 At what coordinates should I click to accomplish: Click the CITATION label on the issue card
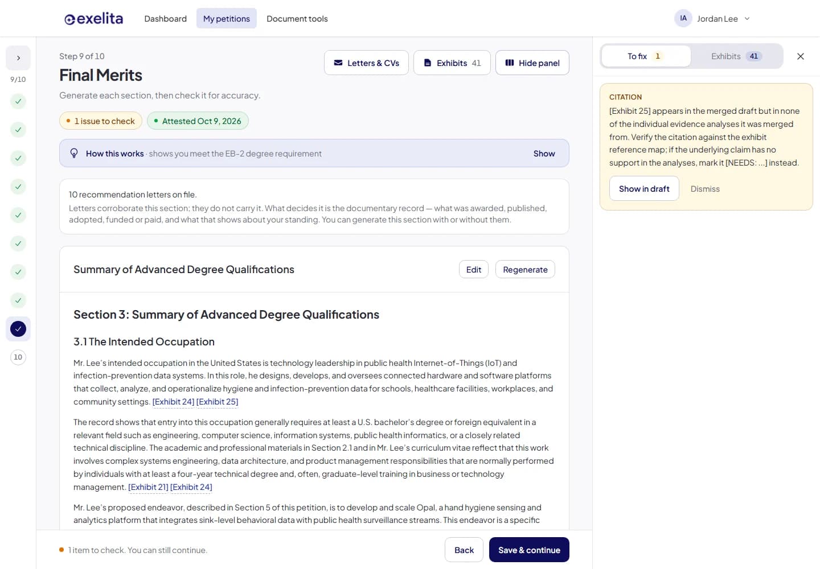pyautogui.click(x=625, y=97)
